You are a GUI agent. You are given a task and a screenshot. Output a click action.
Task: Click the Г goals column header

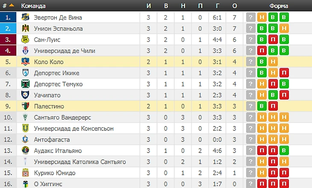coord(217,6)
